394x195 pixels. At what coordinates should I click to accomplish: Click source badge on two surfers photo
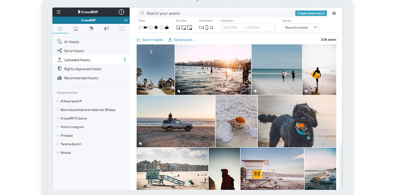[255, 91]
